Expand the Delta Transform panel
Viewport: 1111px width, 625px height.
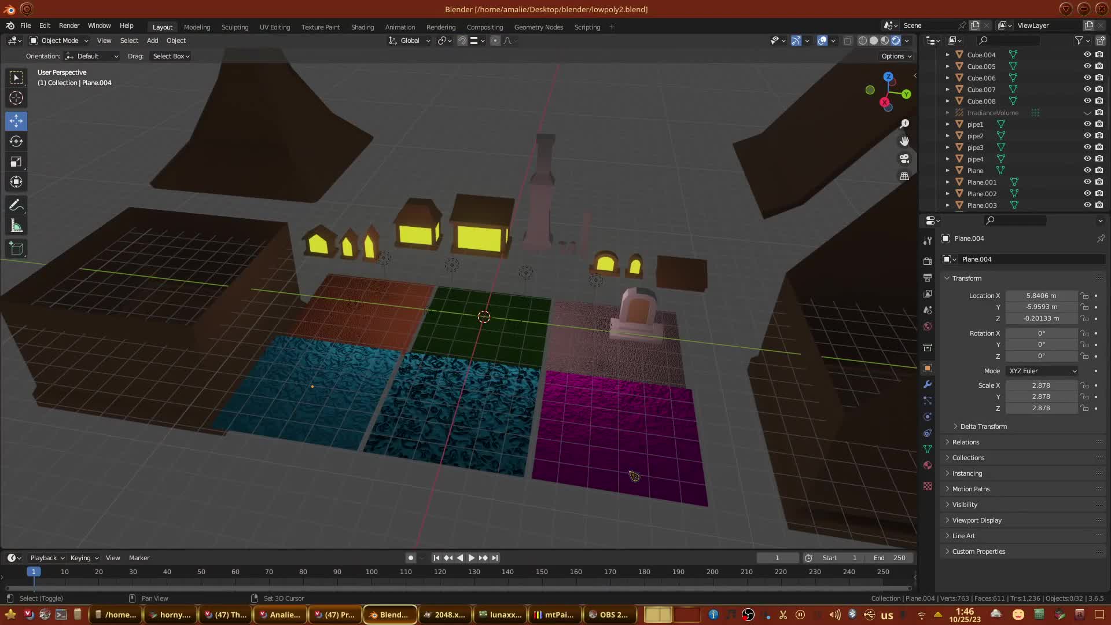click(x=983, y=427)
